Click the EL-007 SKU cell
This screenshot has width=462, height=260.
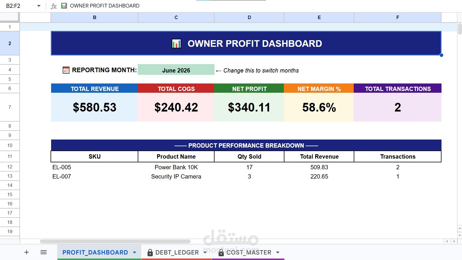point(94,176)
